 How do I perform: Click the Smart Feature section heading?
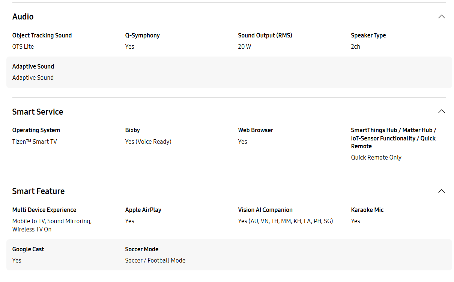pos(38,191)
